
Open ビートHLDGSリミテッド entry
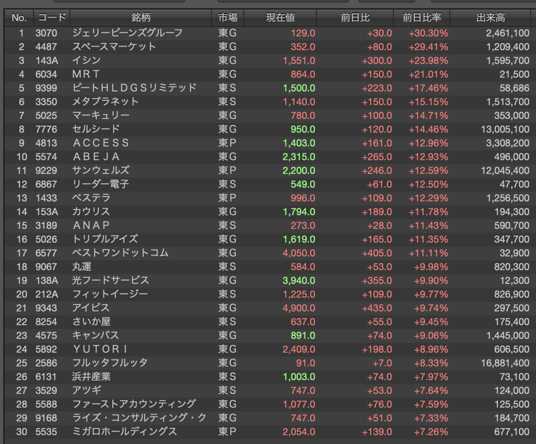[x=268, y=88]
